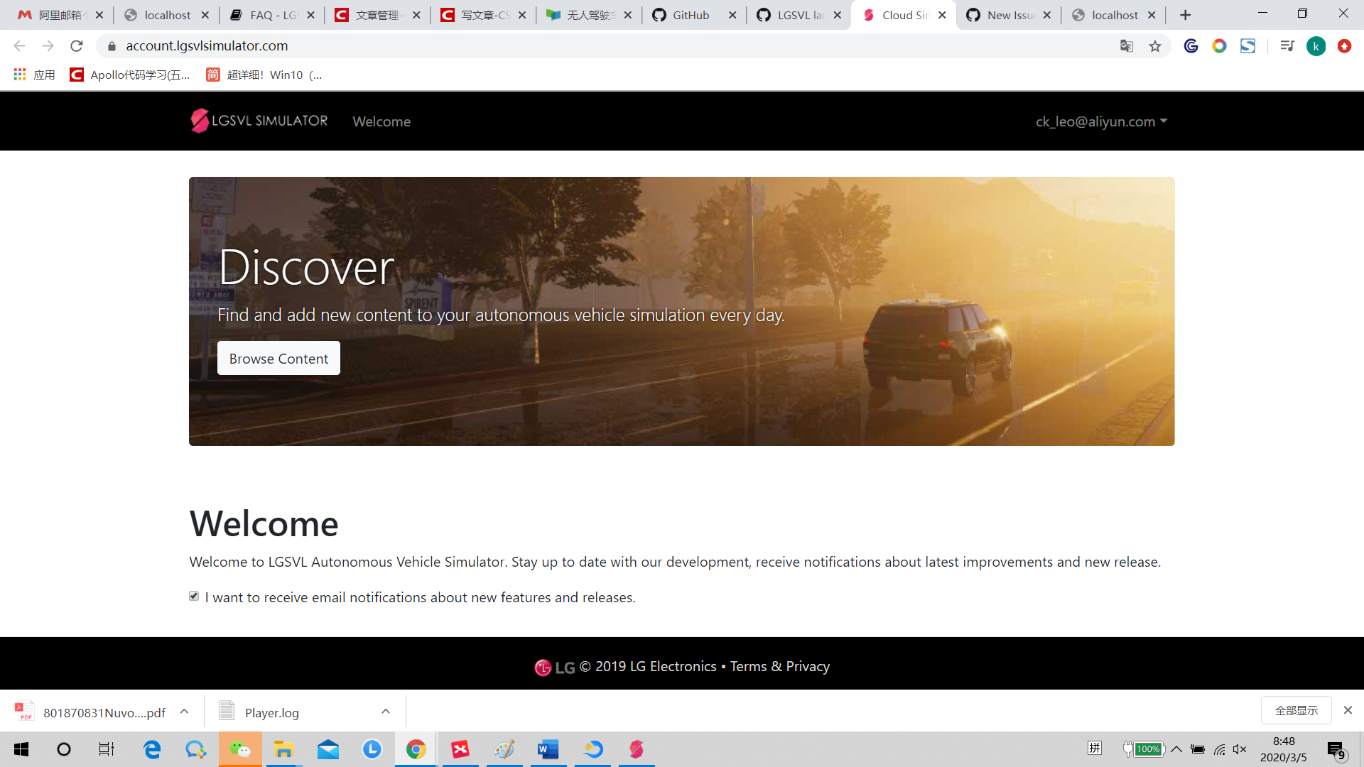Image resolution: width=1364 pixels, height=767 pixels.
Task: Open the LGSVL Simulator app from taskbar
Action: click(636, 749)
